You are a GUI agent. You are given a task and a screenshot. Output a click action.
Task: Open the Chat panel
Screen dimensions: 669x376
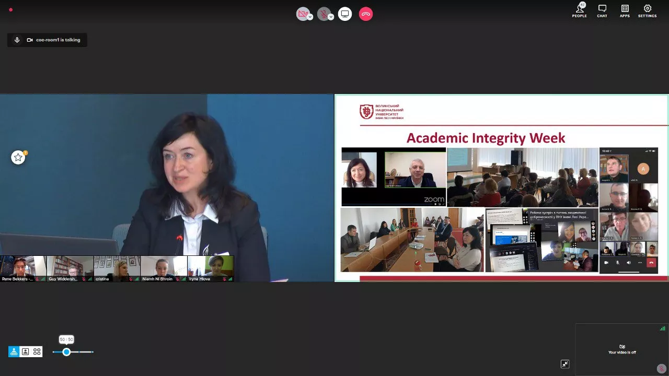602,10
